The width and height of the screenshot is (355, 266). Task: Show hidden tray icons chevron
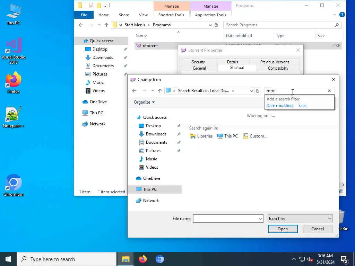[x=293, y=259]
